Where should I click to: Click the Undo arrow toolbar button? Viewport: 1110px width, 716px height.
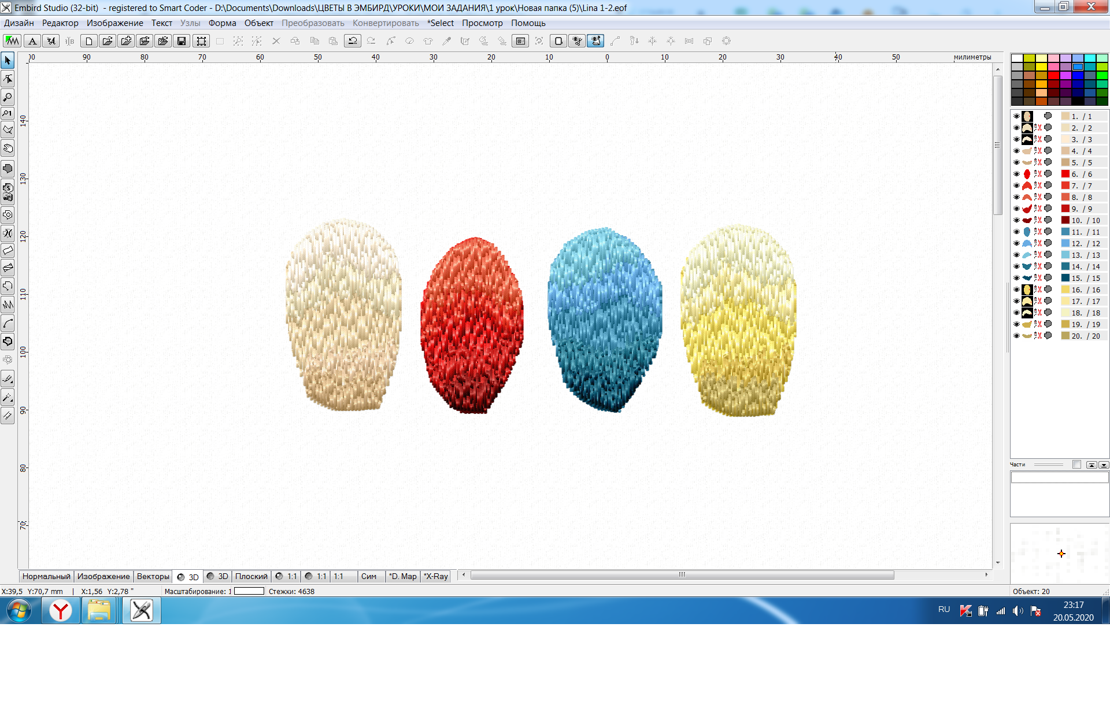[x=352, y=41]
